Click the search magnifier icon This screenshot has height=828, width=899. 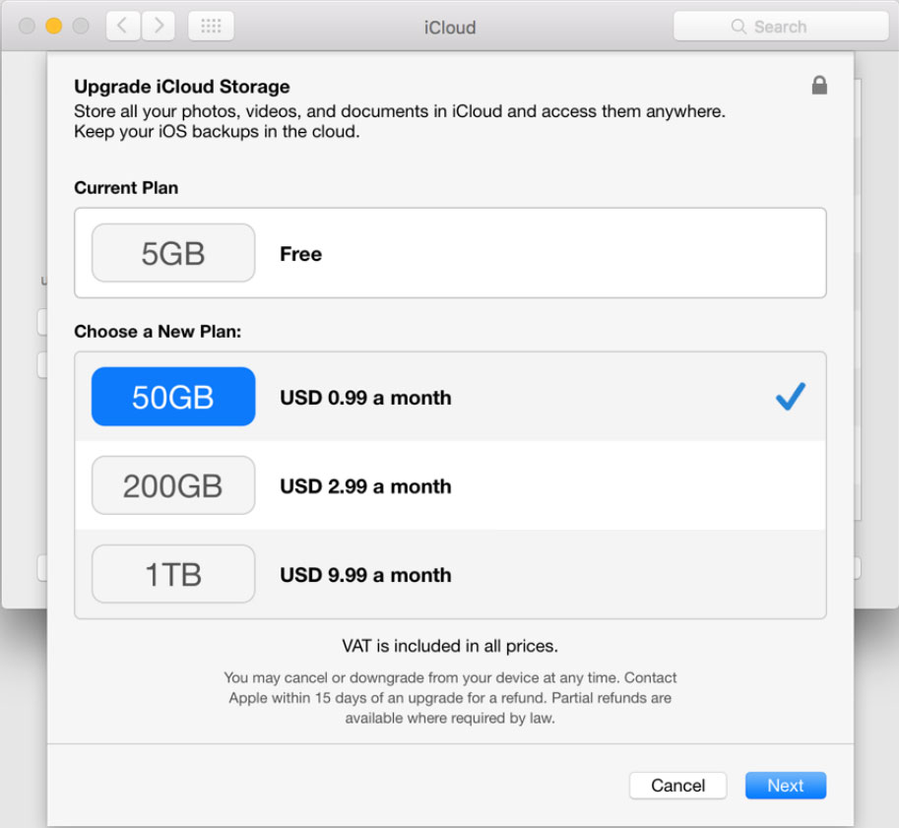point(739,27)
